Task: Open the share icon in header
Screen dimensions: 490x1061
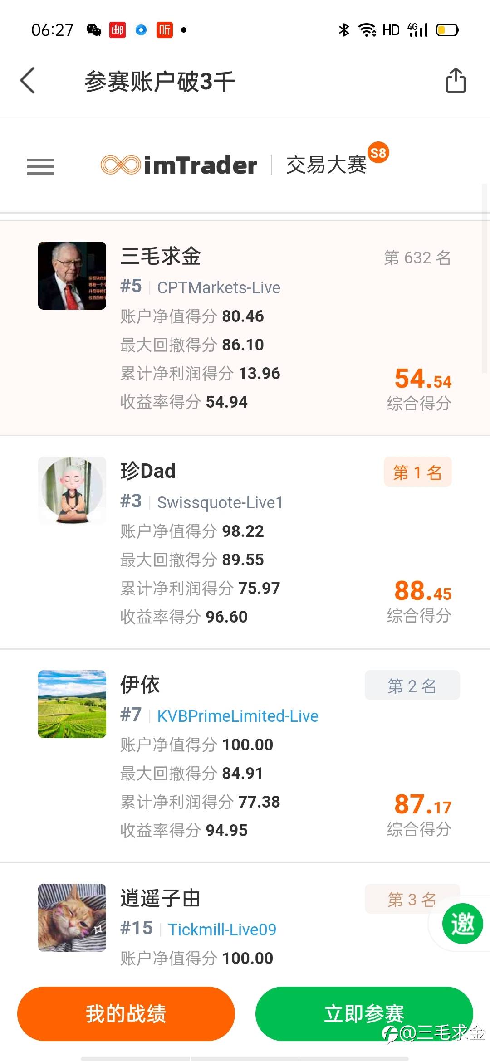Action: tap(456, 81)
